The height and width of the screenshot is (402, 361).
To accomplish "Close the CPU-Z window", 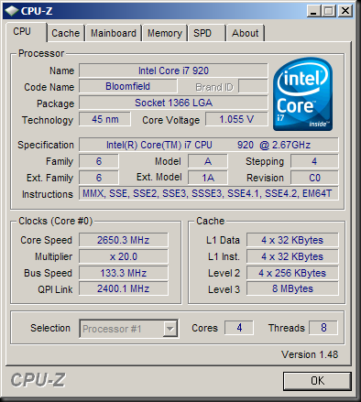I will coord(345,11).
